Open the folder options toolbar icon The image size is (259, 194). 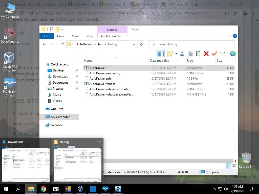170,54
